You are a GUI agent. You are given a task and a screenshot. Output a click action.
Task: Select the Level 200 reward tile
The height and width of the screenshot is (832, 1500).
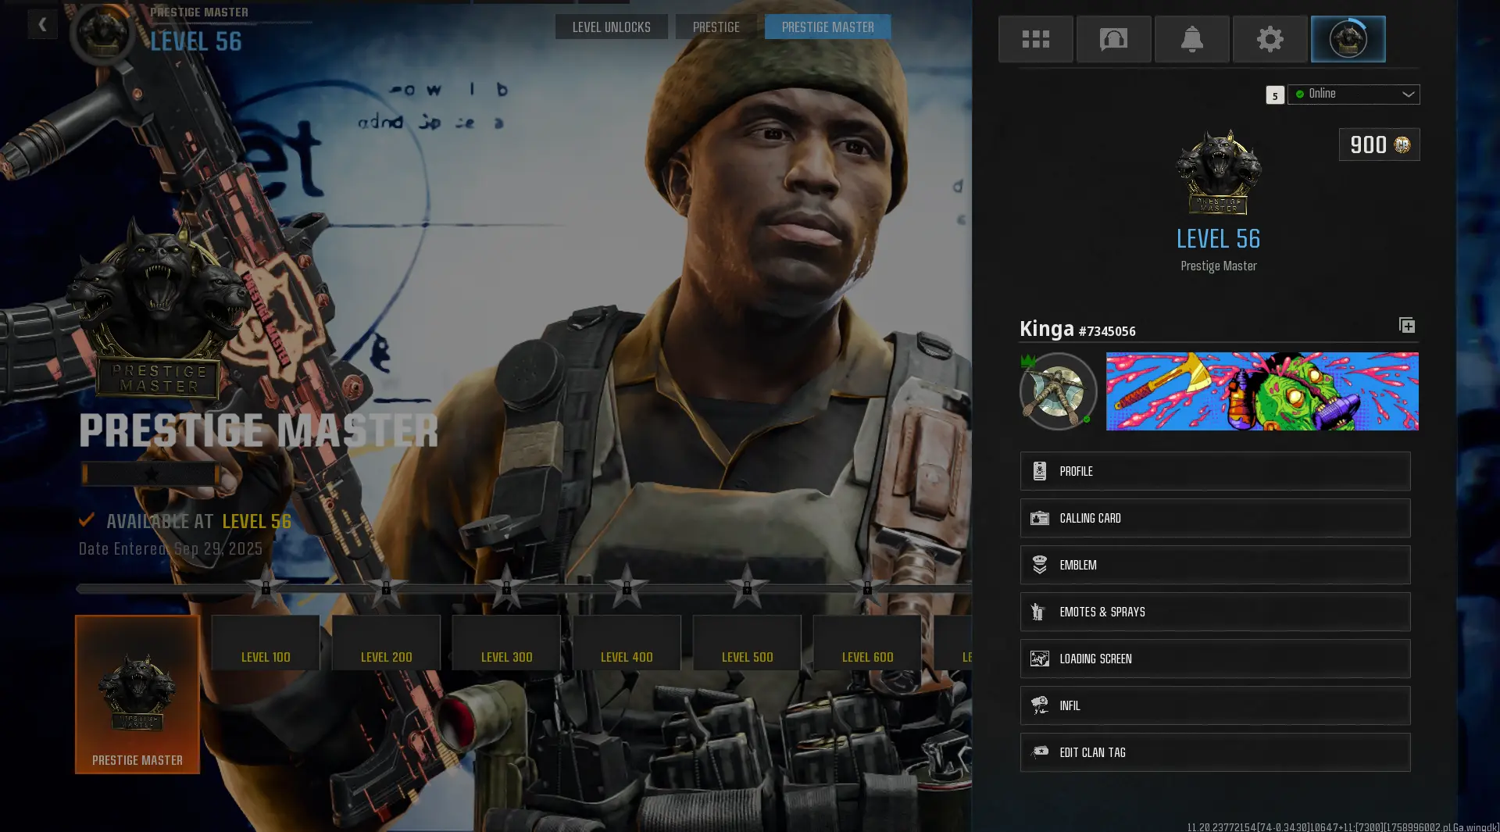[x=386, y=642]
